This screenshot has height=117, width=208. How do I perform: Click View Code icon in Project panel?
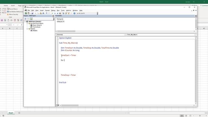pyautogui.click(x=25, y=19)
